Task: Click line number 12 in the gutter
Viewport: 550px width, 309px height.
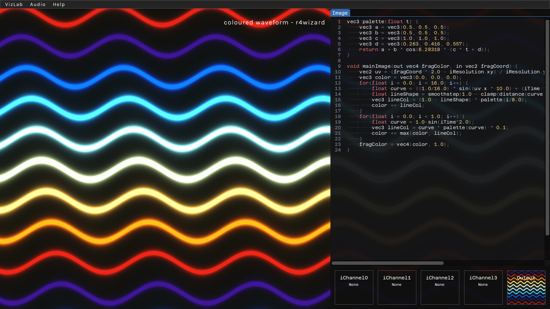Action: click(338, 83)
